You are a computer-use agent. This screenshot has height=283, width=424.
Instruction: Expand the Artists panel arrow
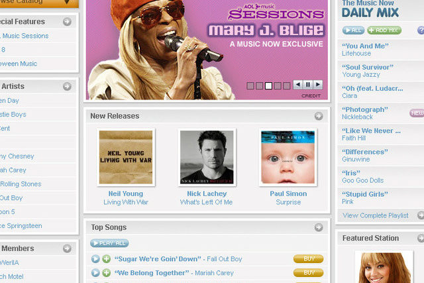[x=68, y=86]
